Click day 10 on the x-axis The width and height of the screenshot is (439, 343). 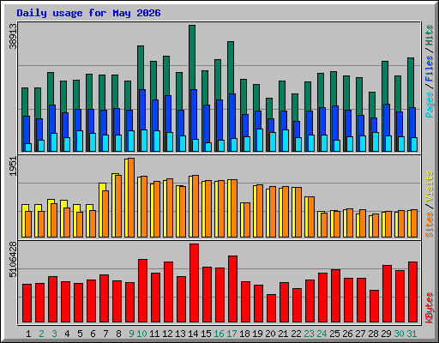[x=141, y=334]
